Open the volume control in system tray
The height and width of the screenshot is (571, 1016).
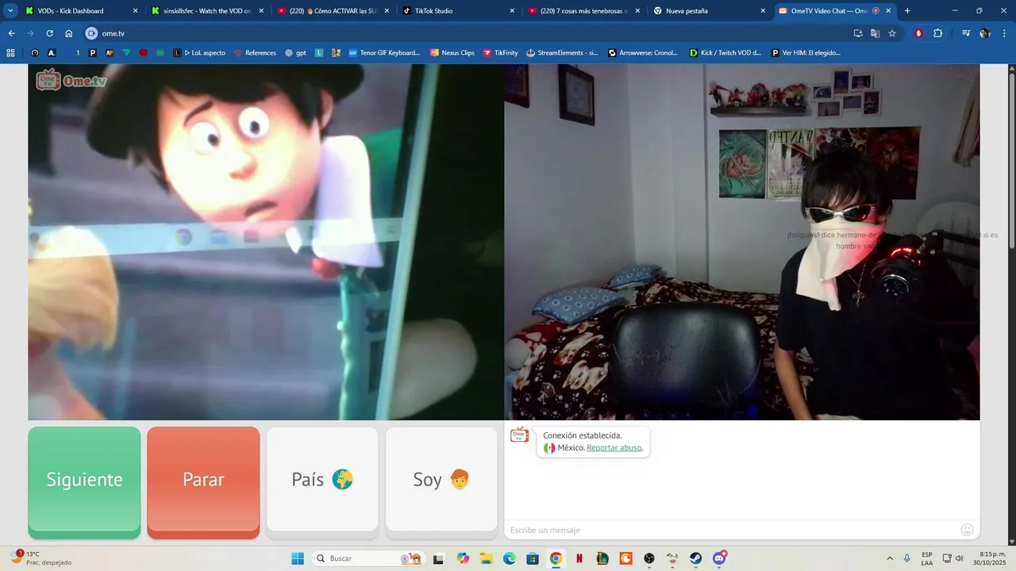(959, 558)
